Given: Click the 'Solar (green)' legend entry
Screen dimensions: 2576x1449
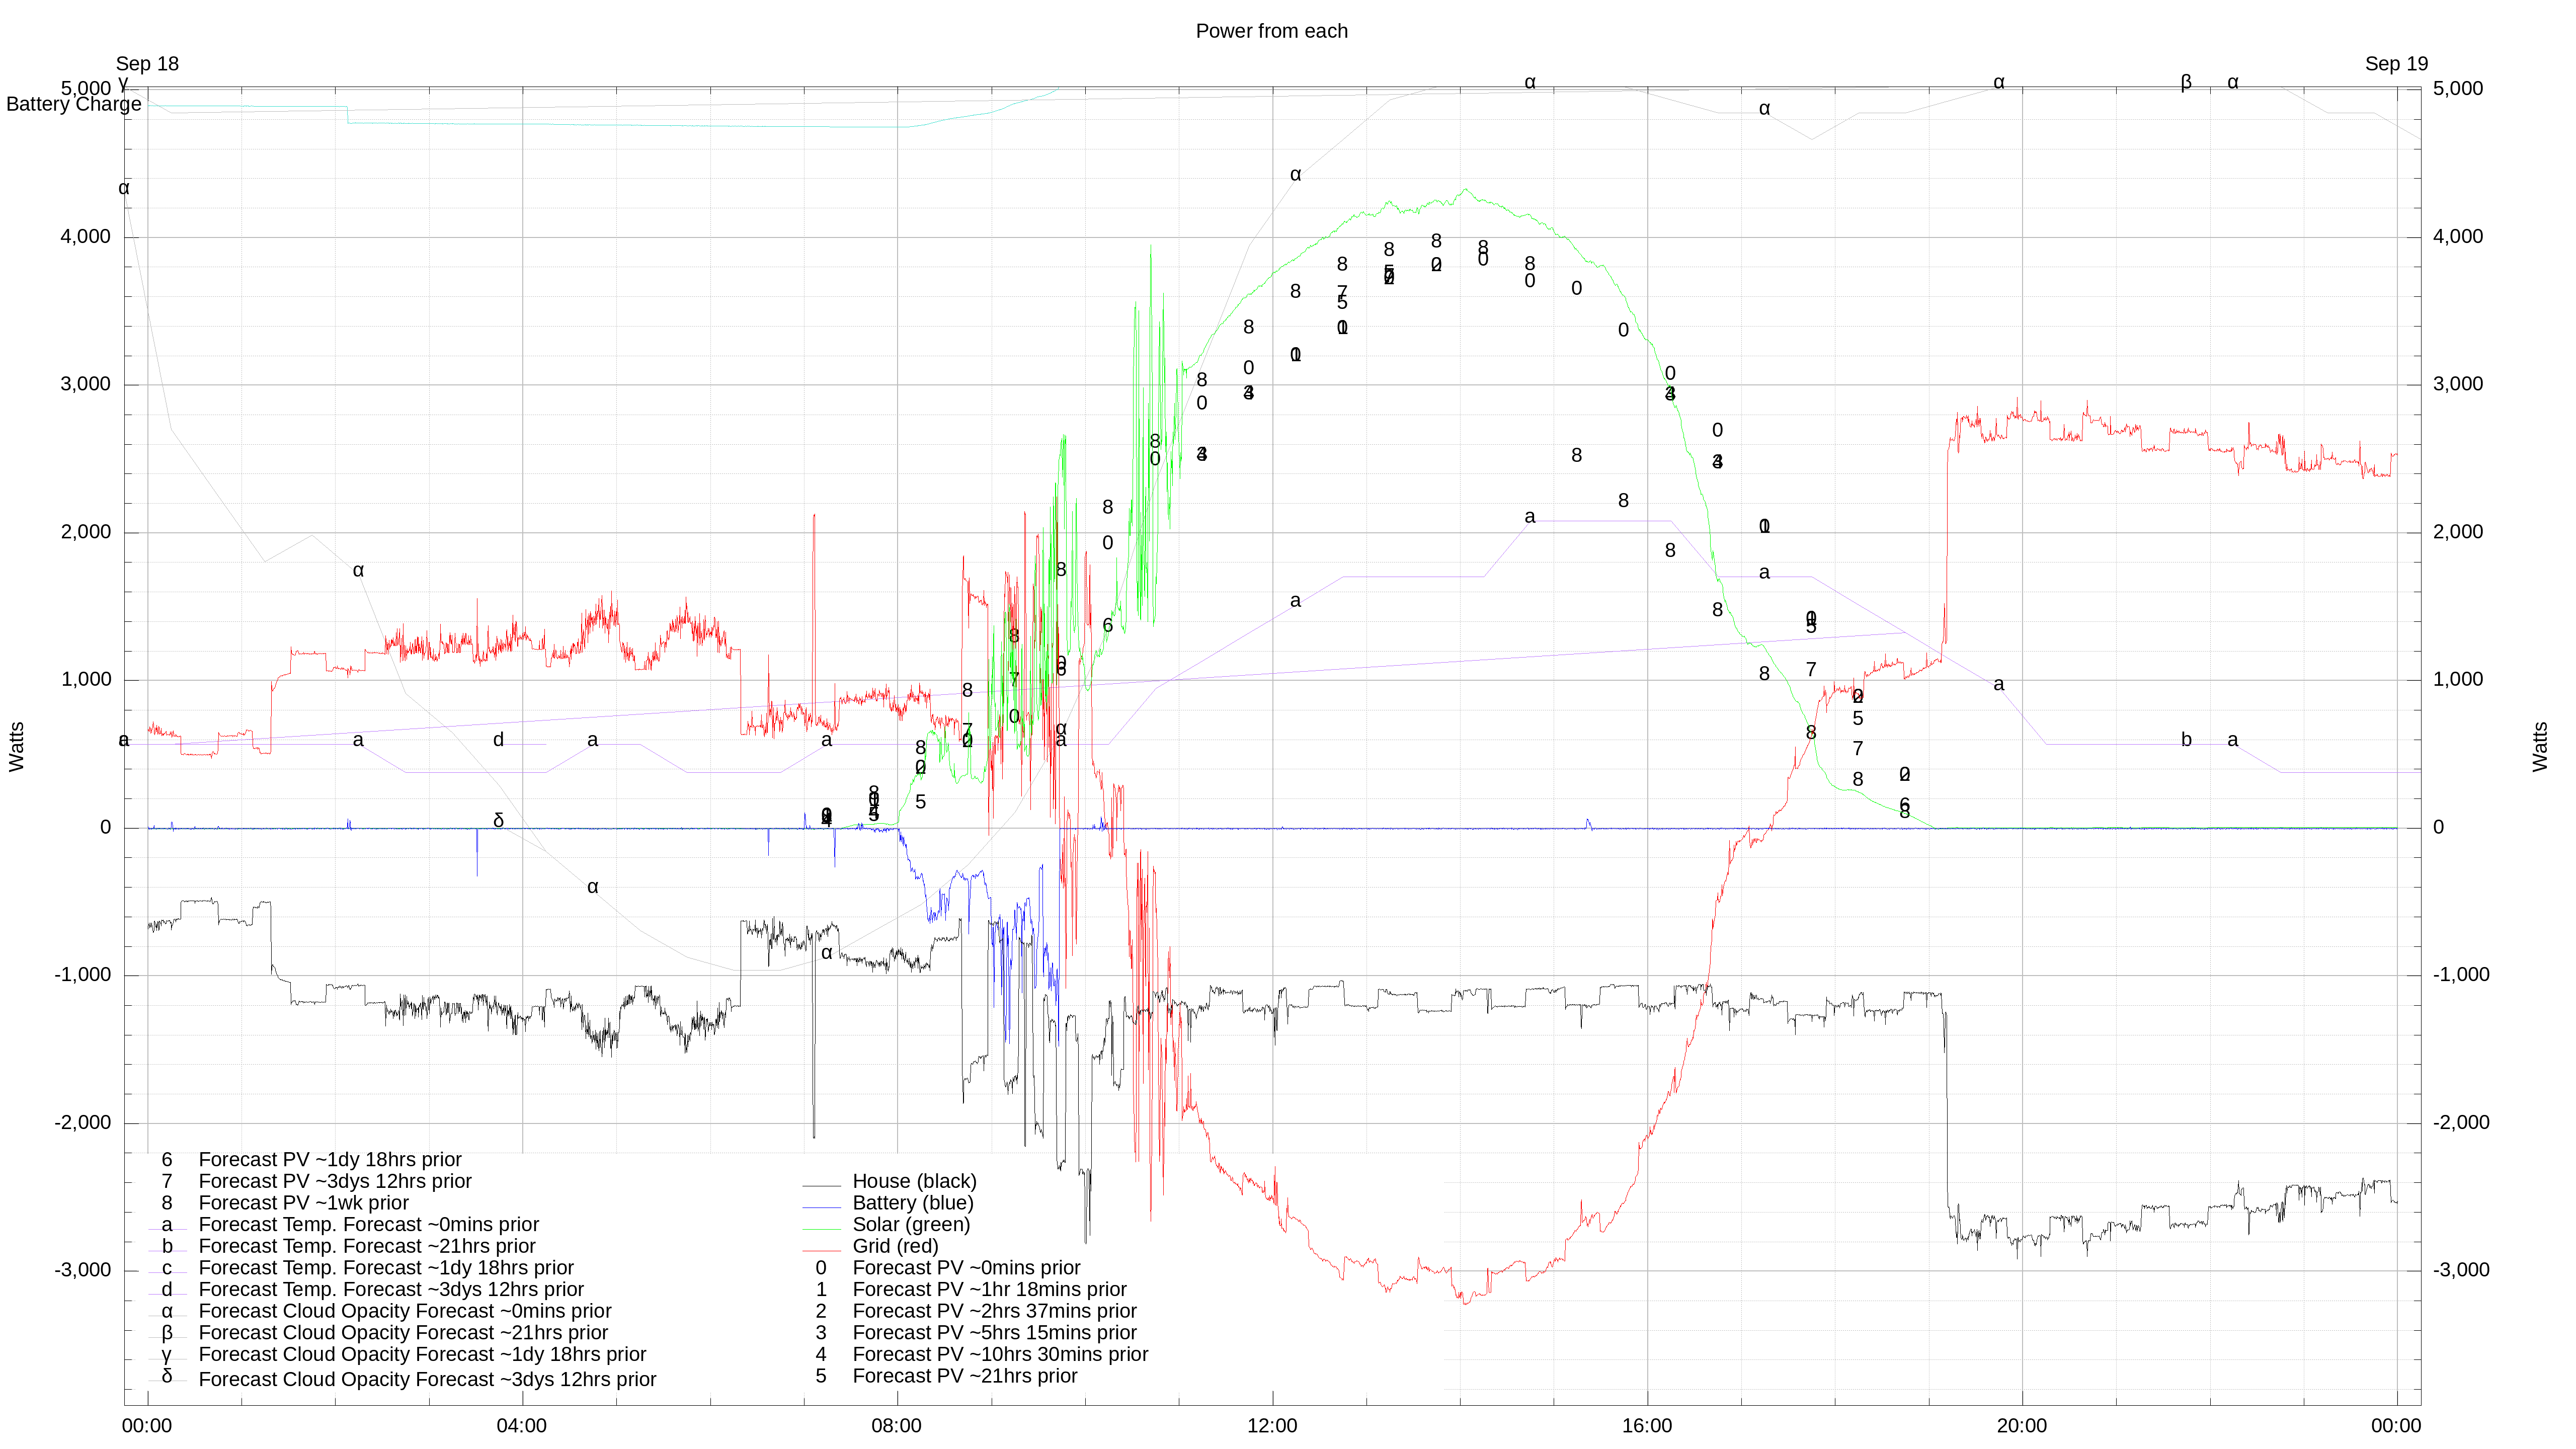Looking at the screenshot, I should pyautogui.click(x=911, y=1224).
